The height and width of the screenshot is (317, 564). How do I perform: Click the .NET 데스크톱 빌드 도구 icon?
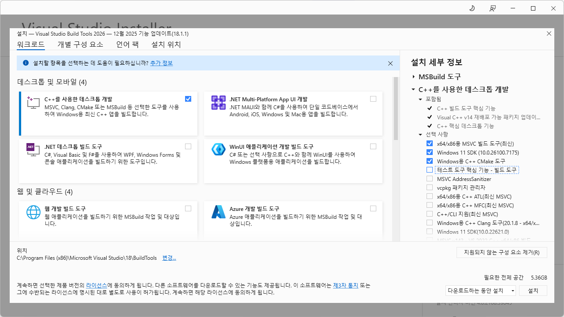pos(33,150)
